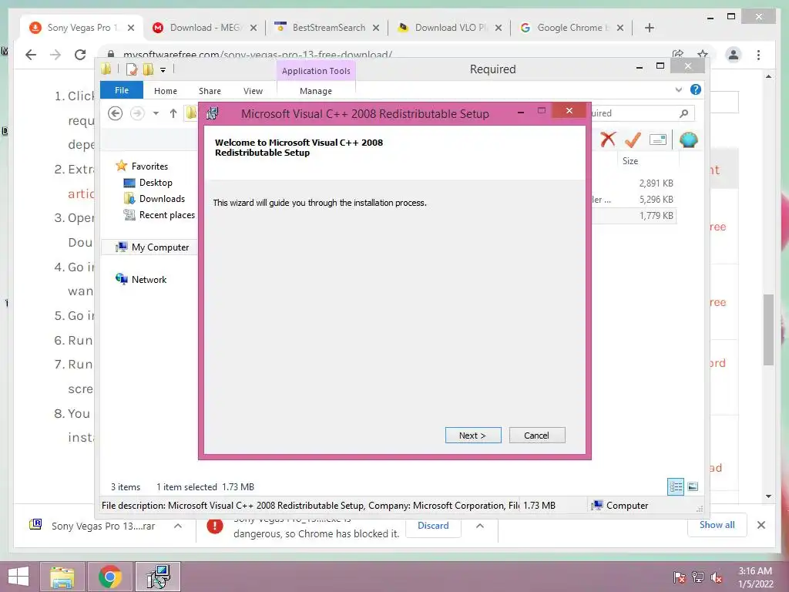Show all downloads in Chrome
The width and height of the screenshot is (789, 592).
pyautogui.click(x=717, y=525)
